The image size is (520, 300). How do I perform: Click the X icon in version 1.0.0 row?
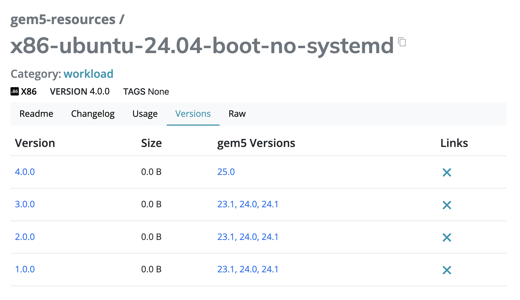pos(447,270)
